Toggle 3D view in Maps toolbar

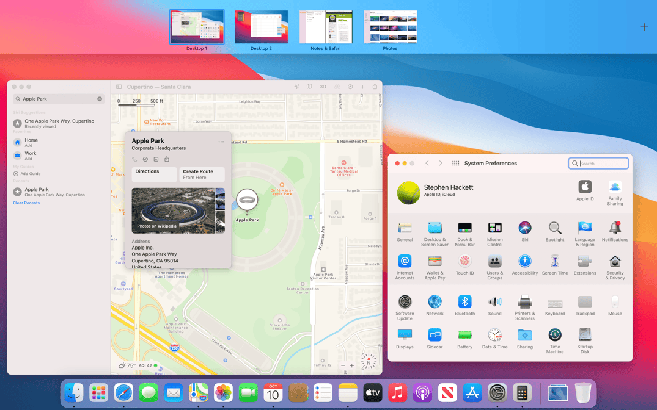tap(323, 87)
